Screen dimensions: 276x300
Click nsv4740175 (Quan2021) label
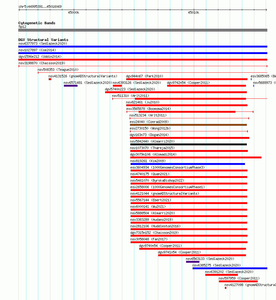(x=150, y=174)
